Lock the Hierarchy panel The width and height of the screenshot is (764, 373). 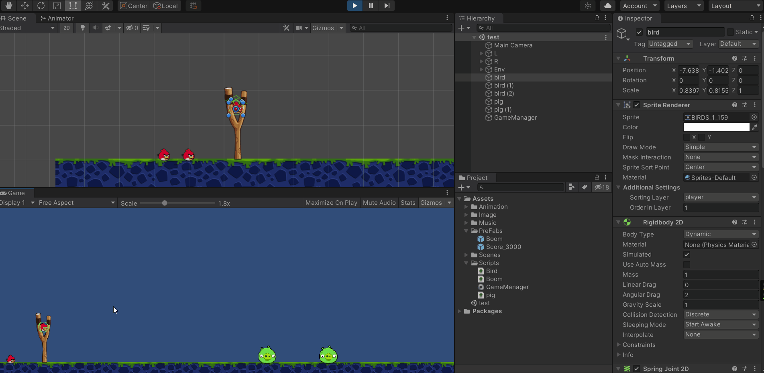597,18
